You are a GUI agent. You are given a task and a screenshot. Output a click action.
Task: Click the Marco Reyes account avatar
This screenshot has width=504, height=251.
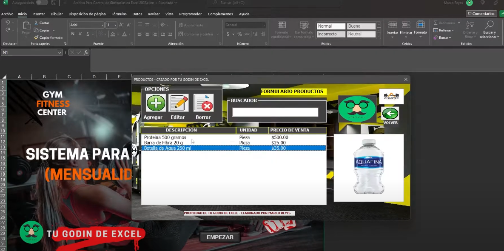tap(469, 3)
